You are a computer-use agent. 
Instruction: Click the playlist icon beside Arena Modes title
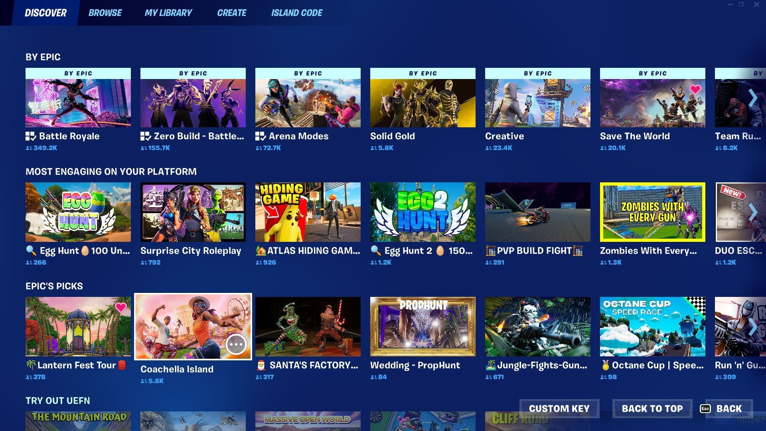point(261,136)
